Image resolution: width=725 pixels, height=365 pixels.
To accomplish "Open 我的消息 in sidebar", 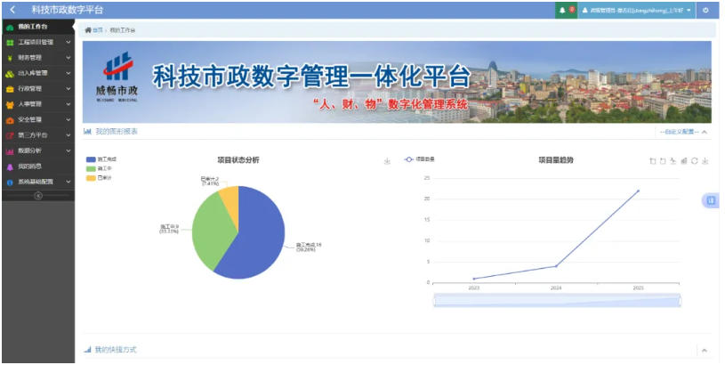I will (x=38, y=166).
